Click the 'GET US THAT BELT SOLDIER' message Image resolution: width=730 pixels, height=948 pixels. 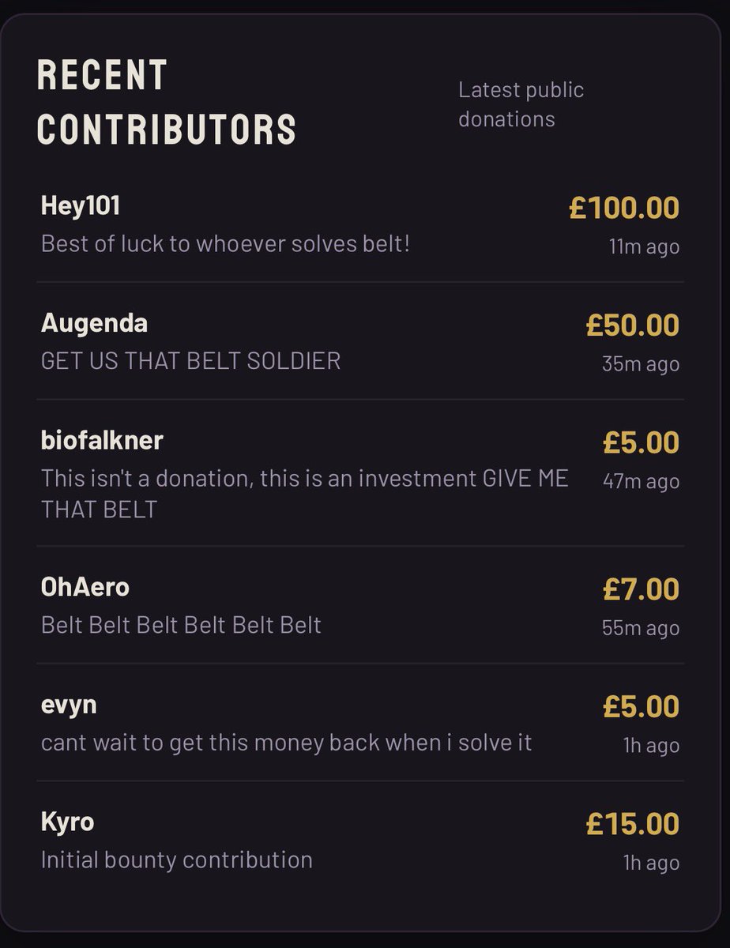coord(190,361)
